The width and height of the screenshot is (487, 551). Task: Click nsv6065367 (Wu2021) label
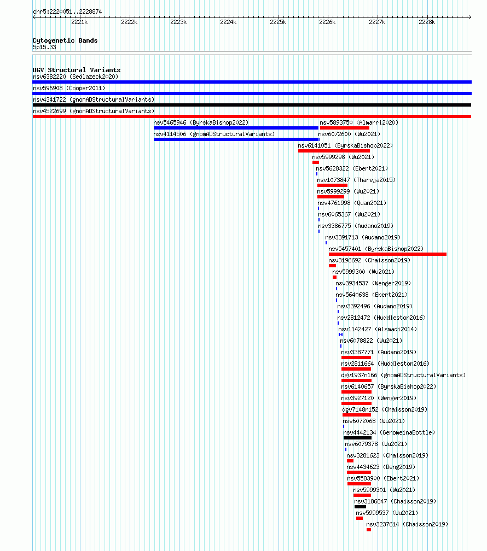tap(349, 214)
